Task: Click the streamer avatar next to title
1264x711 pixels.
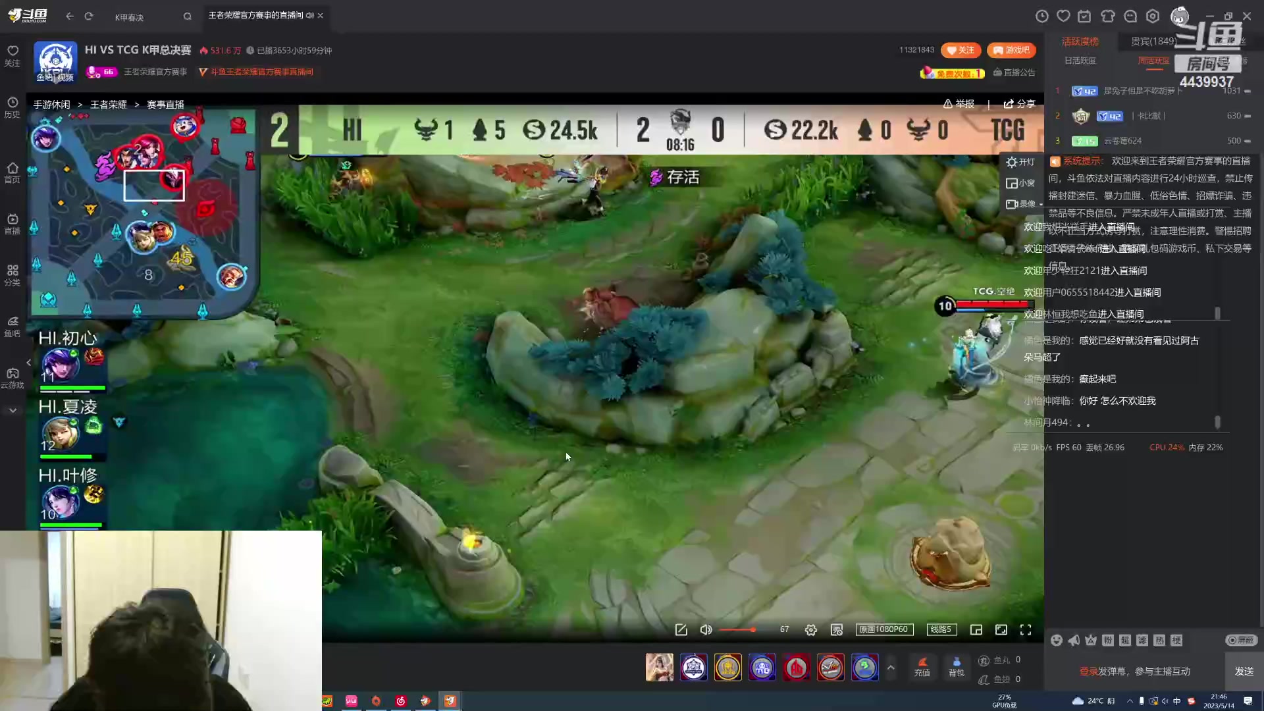Action: click(55, 62)
